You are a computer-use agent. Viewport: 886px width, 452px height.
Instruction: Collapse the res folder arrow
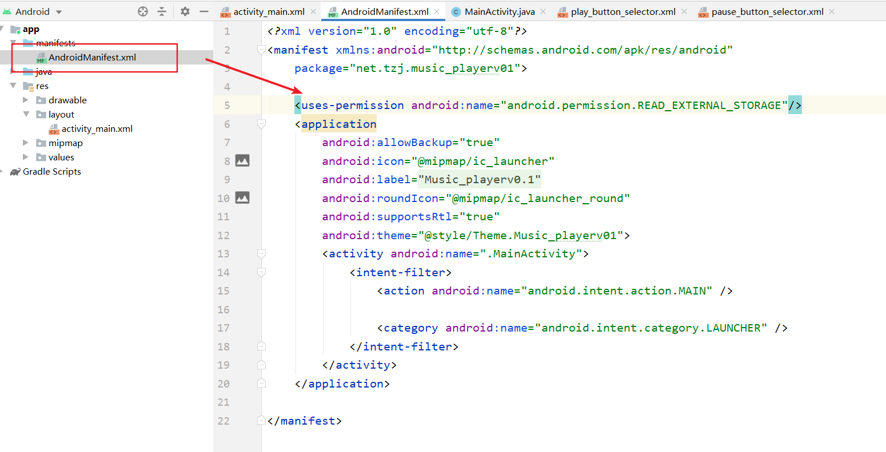pos(13,86)
